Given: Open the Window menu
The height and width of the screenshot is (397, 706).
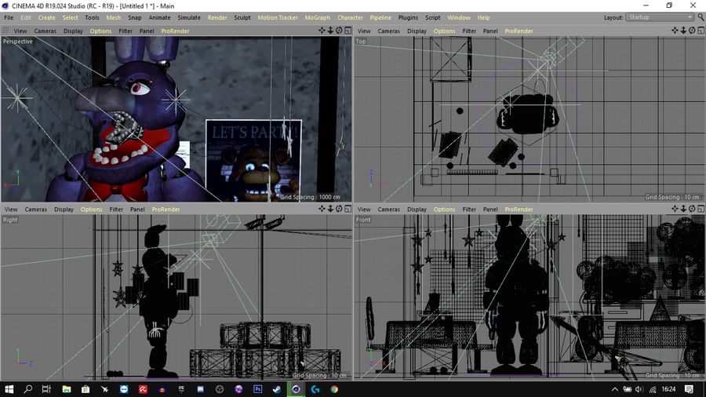Looking at the screenshot, I should [x=458, y=17].
